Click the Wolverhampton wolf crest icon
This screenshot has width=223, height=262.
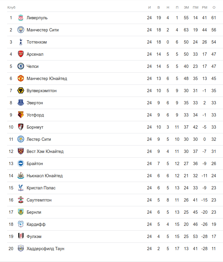pos(20,91)
